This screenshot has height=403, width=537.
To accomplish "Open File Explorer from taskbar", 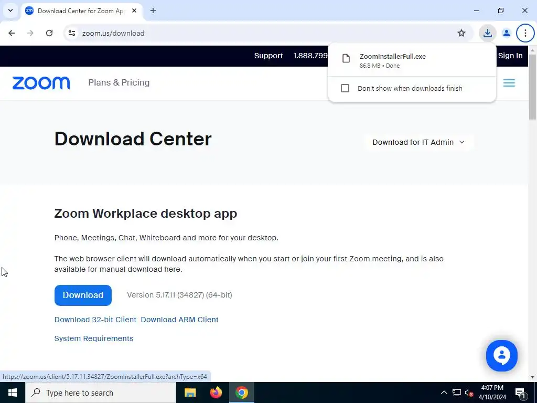I will point(190,393).
